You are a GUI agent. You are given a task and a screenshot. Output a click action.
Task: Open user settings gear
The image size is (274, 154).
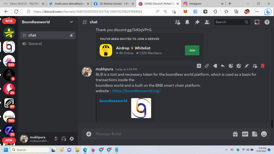tap(71, 139)
